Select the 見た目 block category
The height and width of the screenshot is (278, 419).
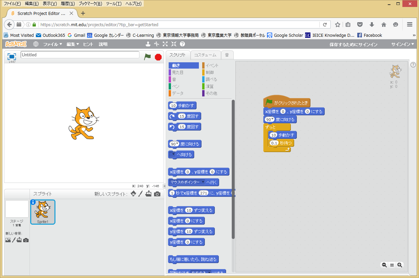[184, 72]
